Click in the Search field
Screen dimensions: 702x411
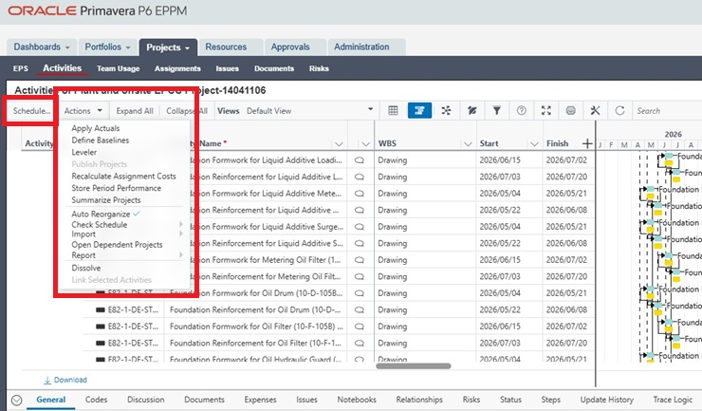(667, 111)
